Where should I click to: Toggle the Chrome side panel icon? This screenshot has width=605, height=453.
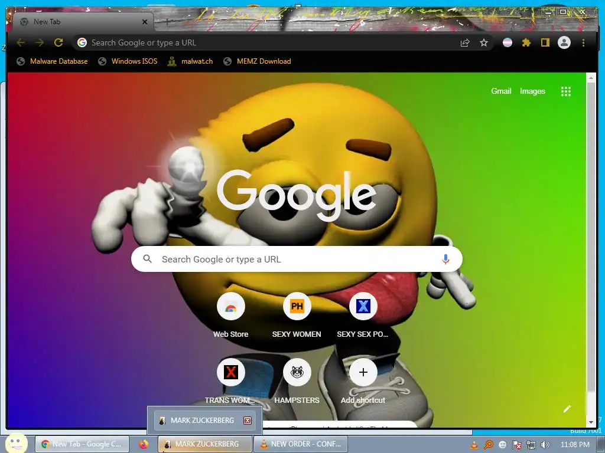pos(545,42)
